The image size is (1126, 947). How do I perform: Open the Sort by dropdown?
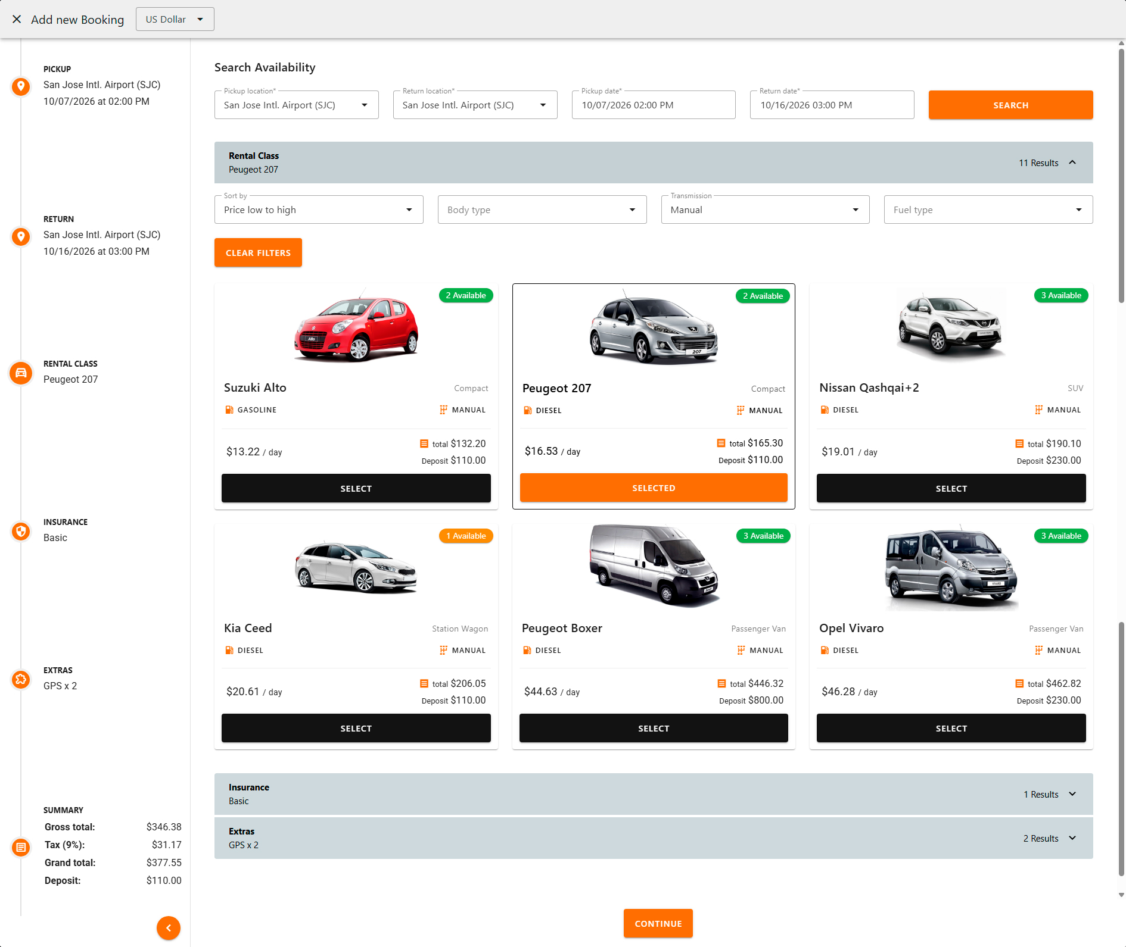click(x=319, y=210)
